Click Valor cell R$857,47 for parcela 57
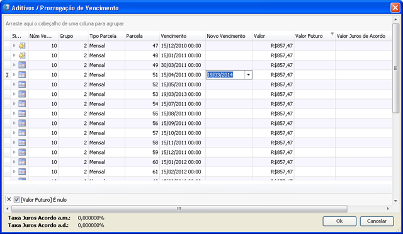 [x=273, y=133]
